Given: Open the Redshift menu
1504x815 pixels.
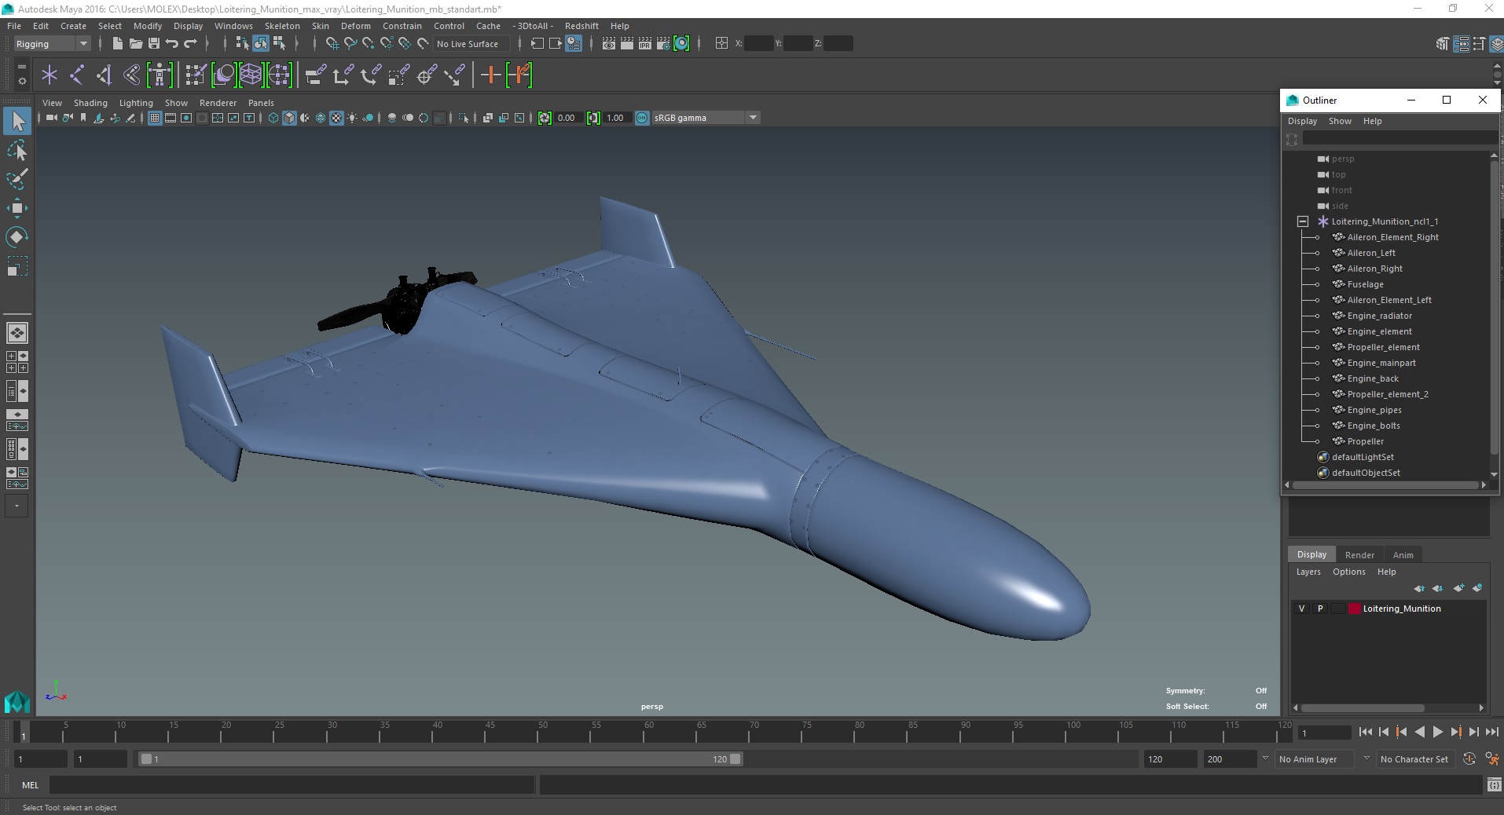Looking at the screenshot, I should (x=581, y=26).
